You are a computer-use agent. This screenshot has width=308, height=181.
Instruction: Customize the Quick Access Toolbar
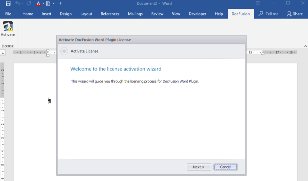pyautogui.click(x=61, y=3)
